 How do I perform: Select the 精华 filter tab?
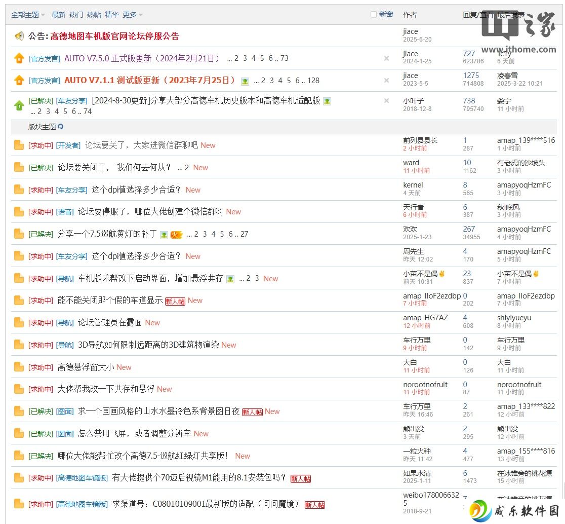tap(112, 15)
